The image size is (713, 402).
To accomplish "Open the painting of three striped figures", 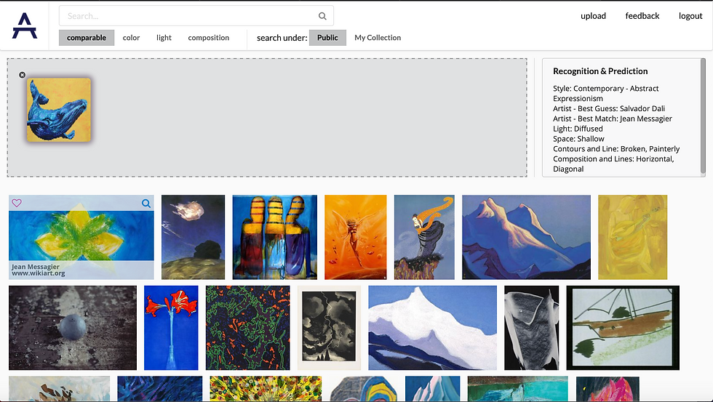I will (x=275, y=237).
